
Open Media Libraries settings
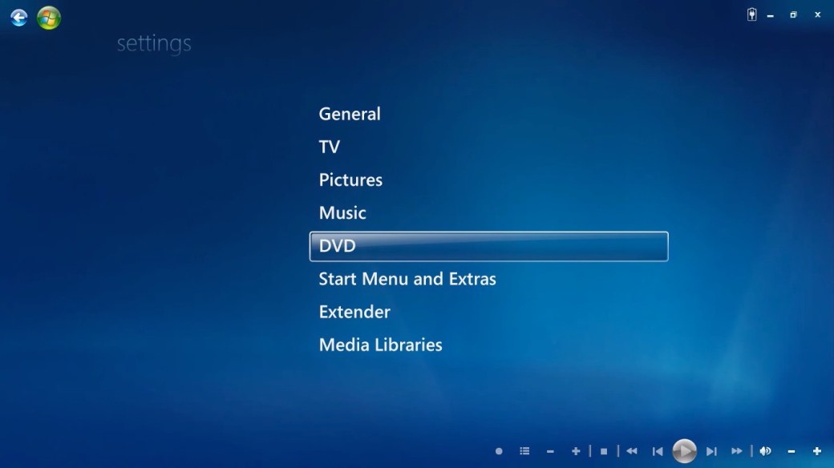tap(380, 345)
